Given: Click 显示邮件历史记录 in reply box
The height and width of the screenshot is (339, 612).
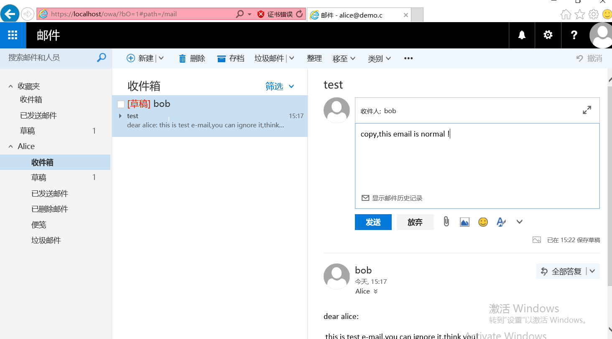Looking at the screenshot, I should (397, 198).
